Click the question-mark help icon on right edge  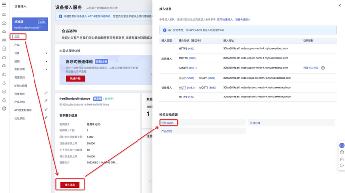tap(342, 152)
